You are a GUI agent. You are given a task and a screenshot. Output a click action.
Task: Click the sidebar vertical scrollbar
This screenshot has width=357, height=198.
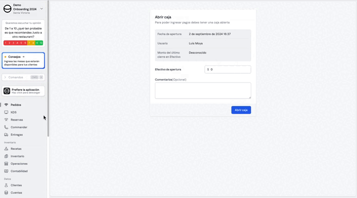click(x=48, y=68)
